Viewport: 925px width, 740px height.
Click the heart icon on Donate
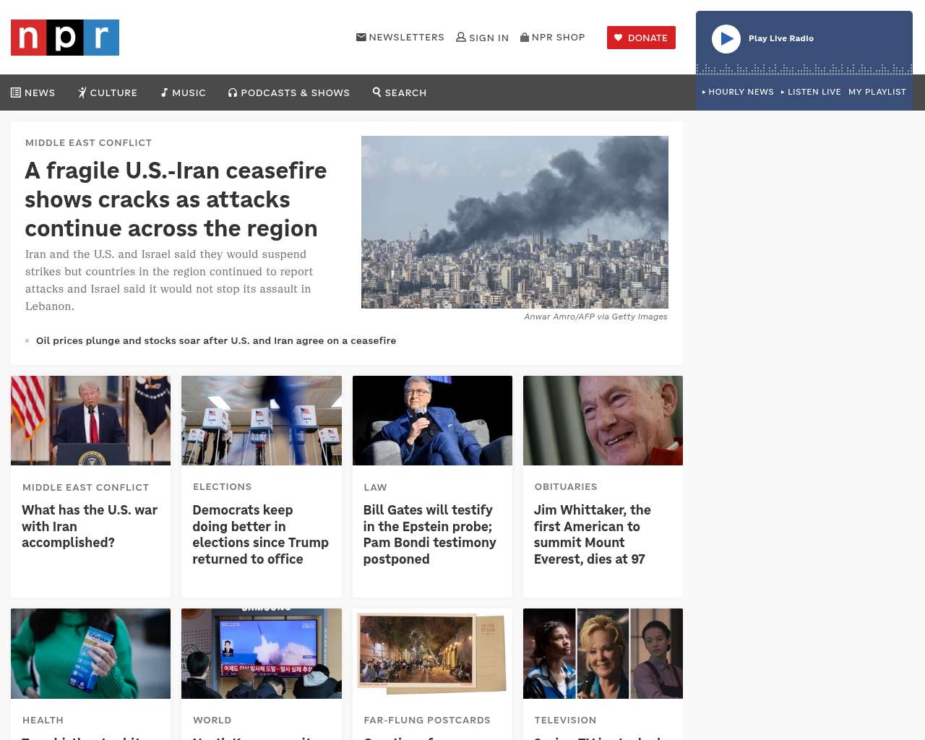click(619, 38)
